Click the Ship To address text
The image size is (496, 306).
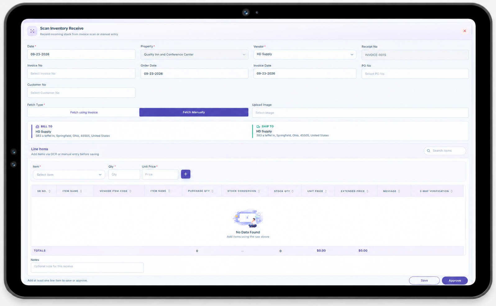coord(292,135)
